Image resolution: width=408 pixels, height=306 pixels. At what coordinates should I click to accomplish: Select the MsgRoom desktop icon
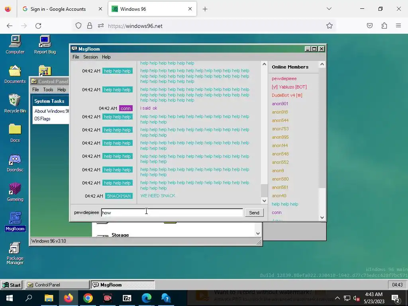[x=15, y=222]
